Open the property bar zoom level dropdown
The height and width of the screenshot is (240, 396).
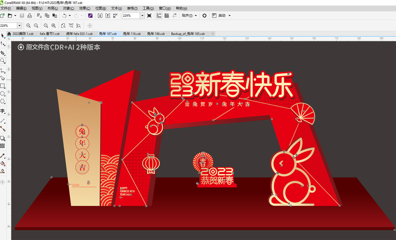click(x=19, y=26)
